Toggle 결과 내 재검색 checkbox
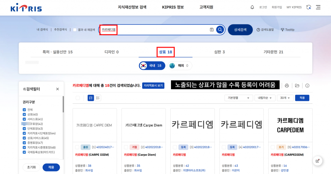331x174 pixels. coord(75,30)
